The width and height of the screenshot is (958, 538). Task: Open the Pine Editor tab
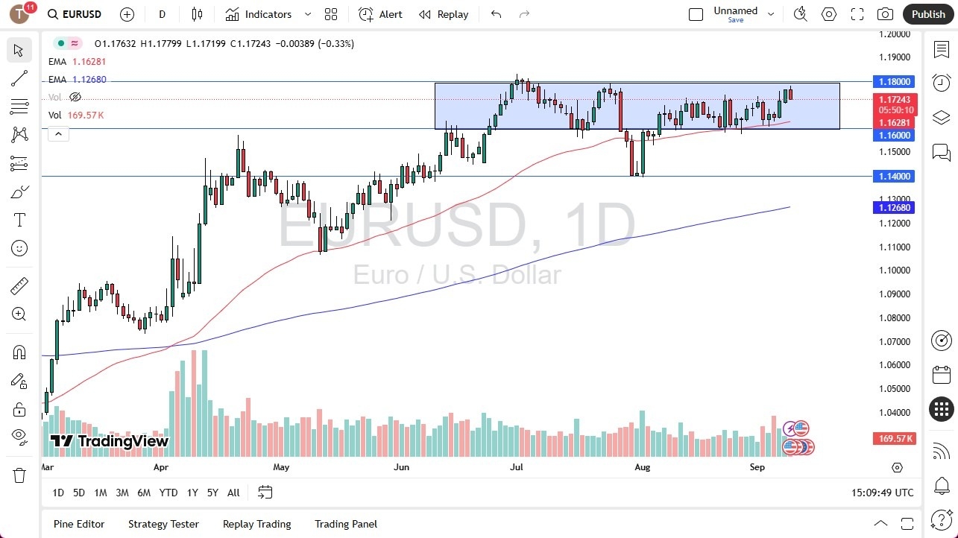pos(78,524)
